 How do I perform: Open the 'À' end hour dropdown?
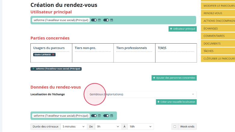(x=140, y=127)
